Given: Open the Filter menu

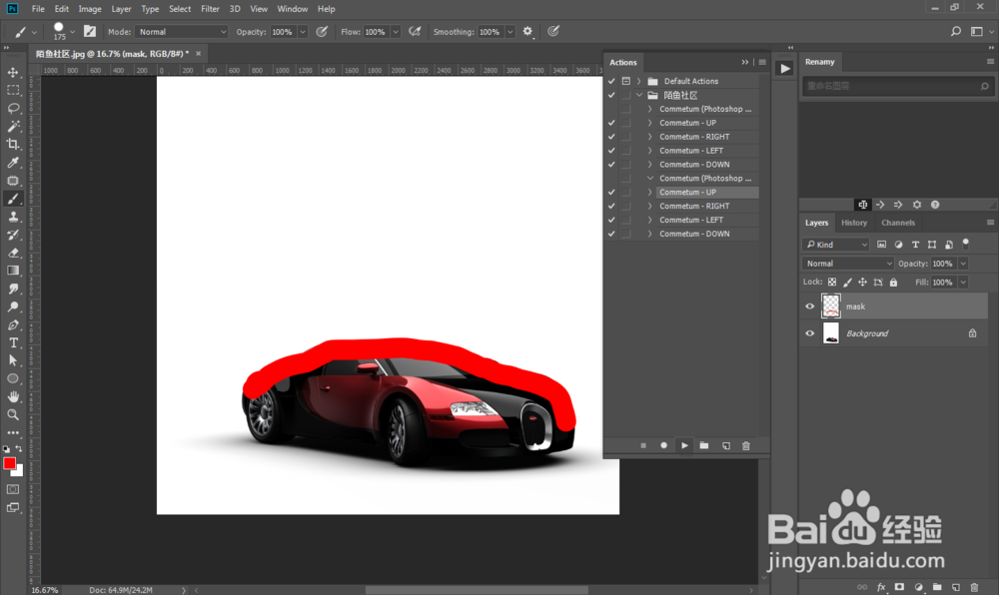Looking at the screenshot, I should pos(210,9).
